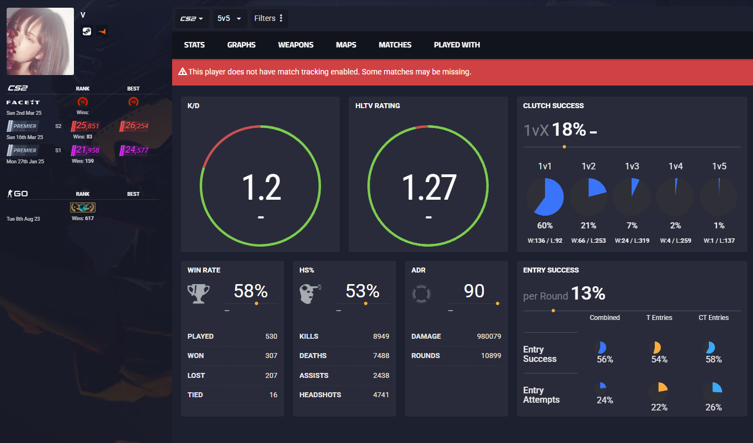Image resolution: width=753 pixels, height=443 pixels.
Task: Click the 1vX clutch success slider marker
Action: point(564,147)
